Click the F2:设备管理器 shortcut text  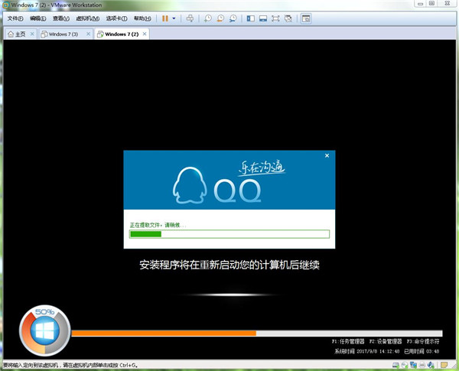[386, 341]
